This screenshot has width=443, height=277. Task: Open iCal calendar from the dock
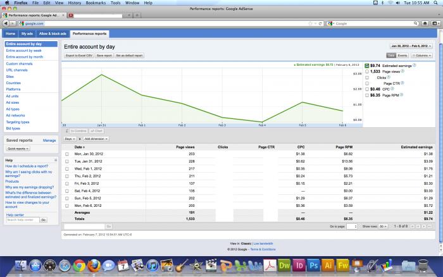pyautogui.click(x=123, y=266)
